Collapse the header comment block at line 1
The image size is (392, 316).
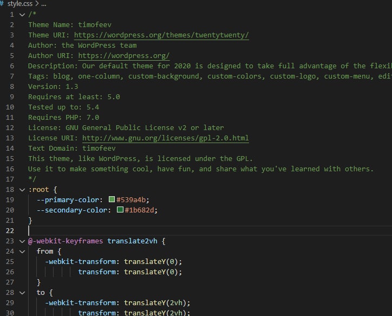[x=22, y=14]
